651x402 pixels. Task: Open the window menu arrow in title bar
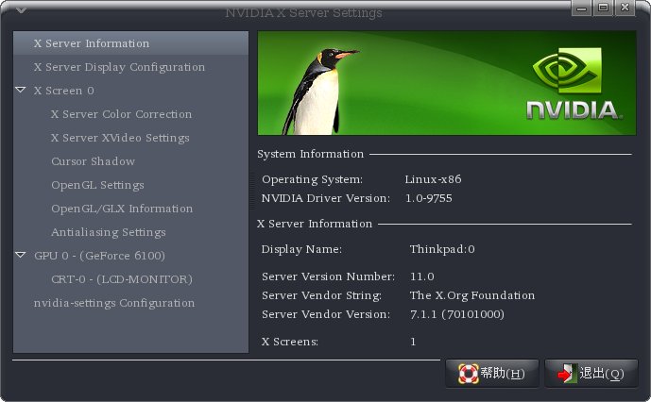(21, 10)
